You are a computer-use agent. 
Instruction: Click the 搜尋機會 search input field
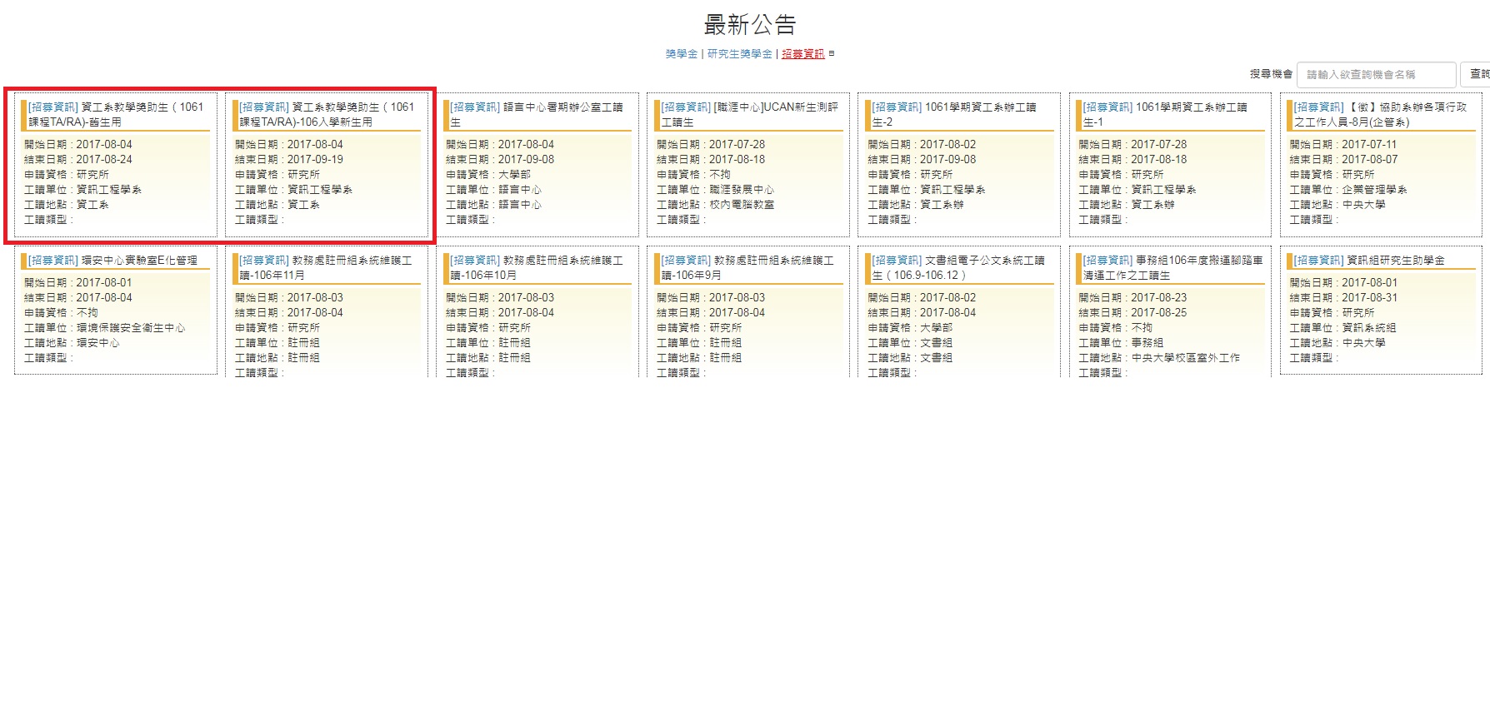(1376, 74)
